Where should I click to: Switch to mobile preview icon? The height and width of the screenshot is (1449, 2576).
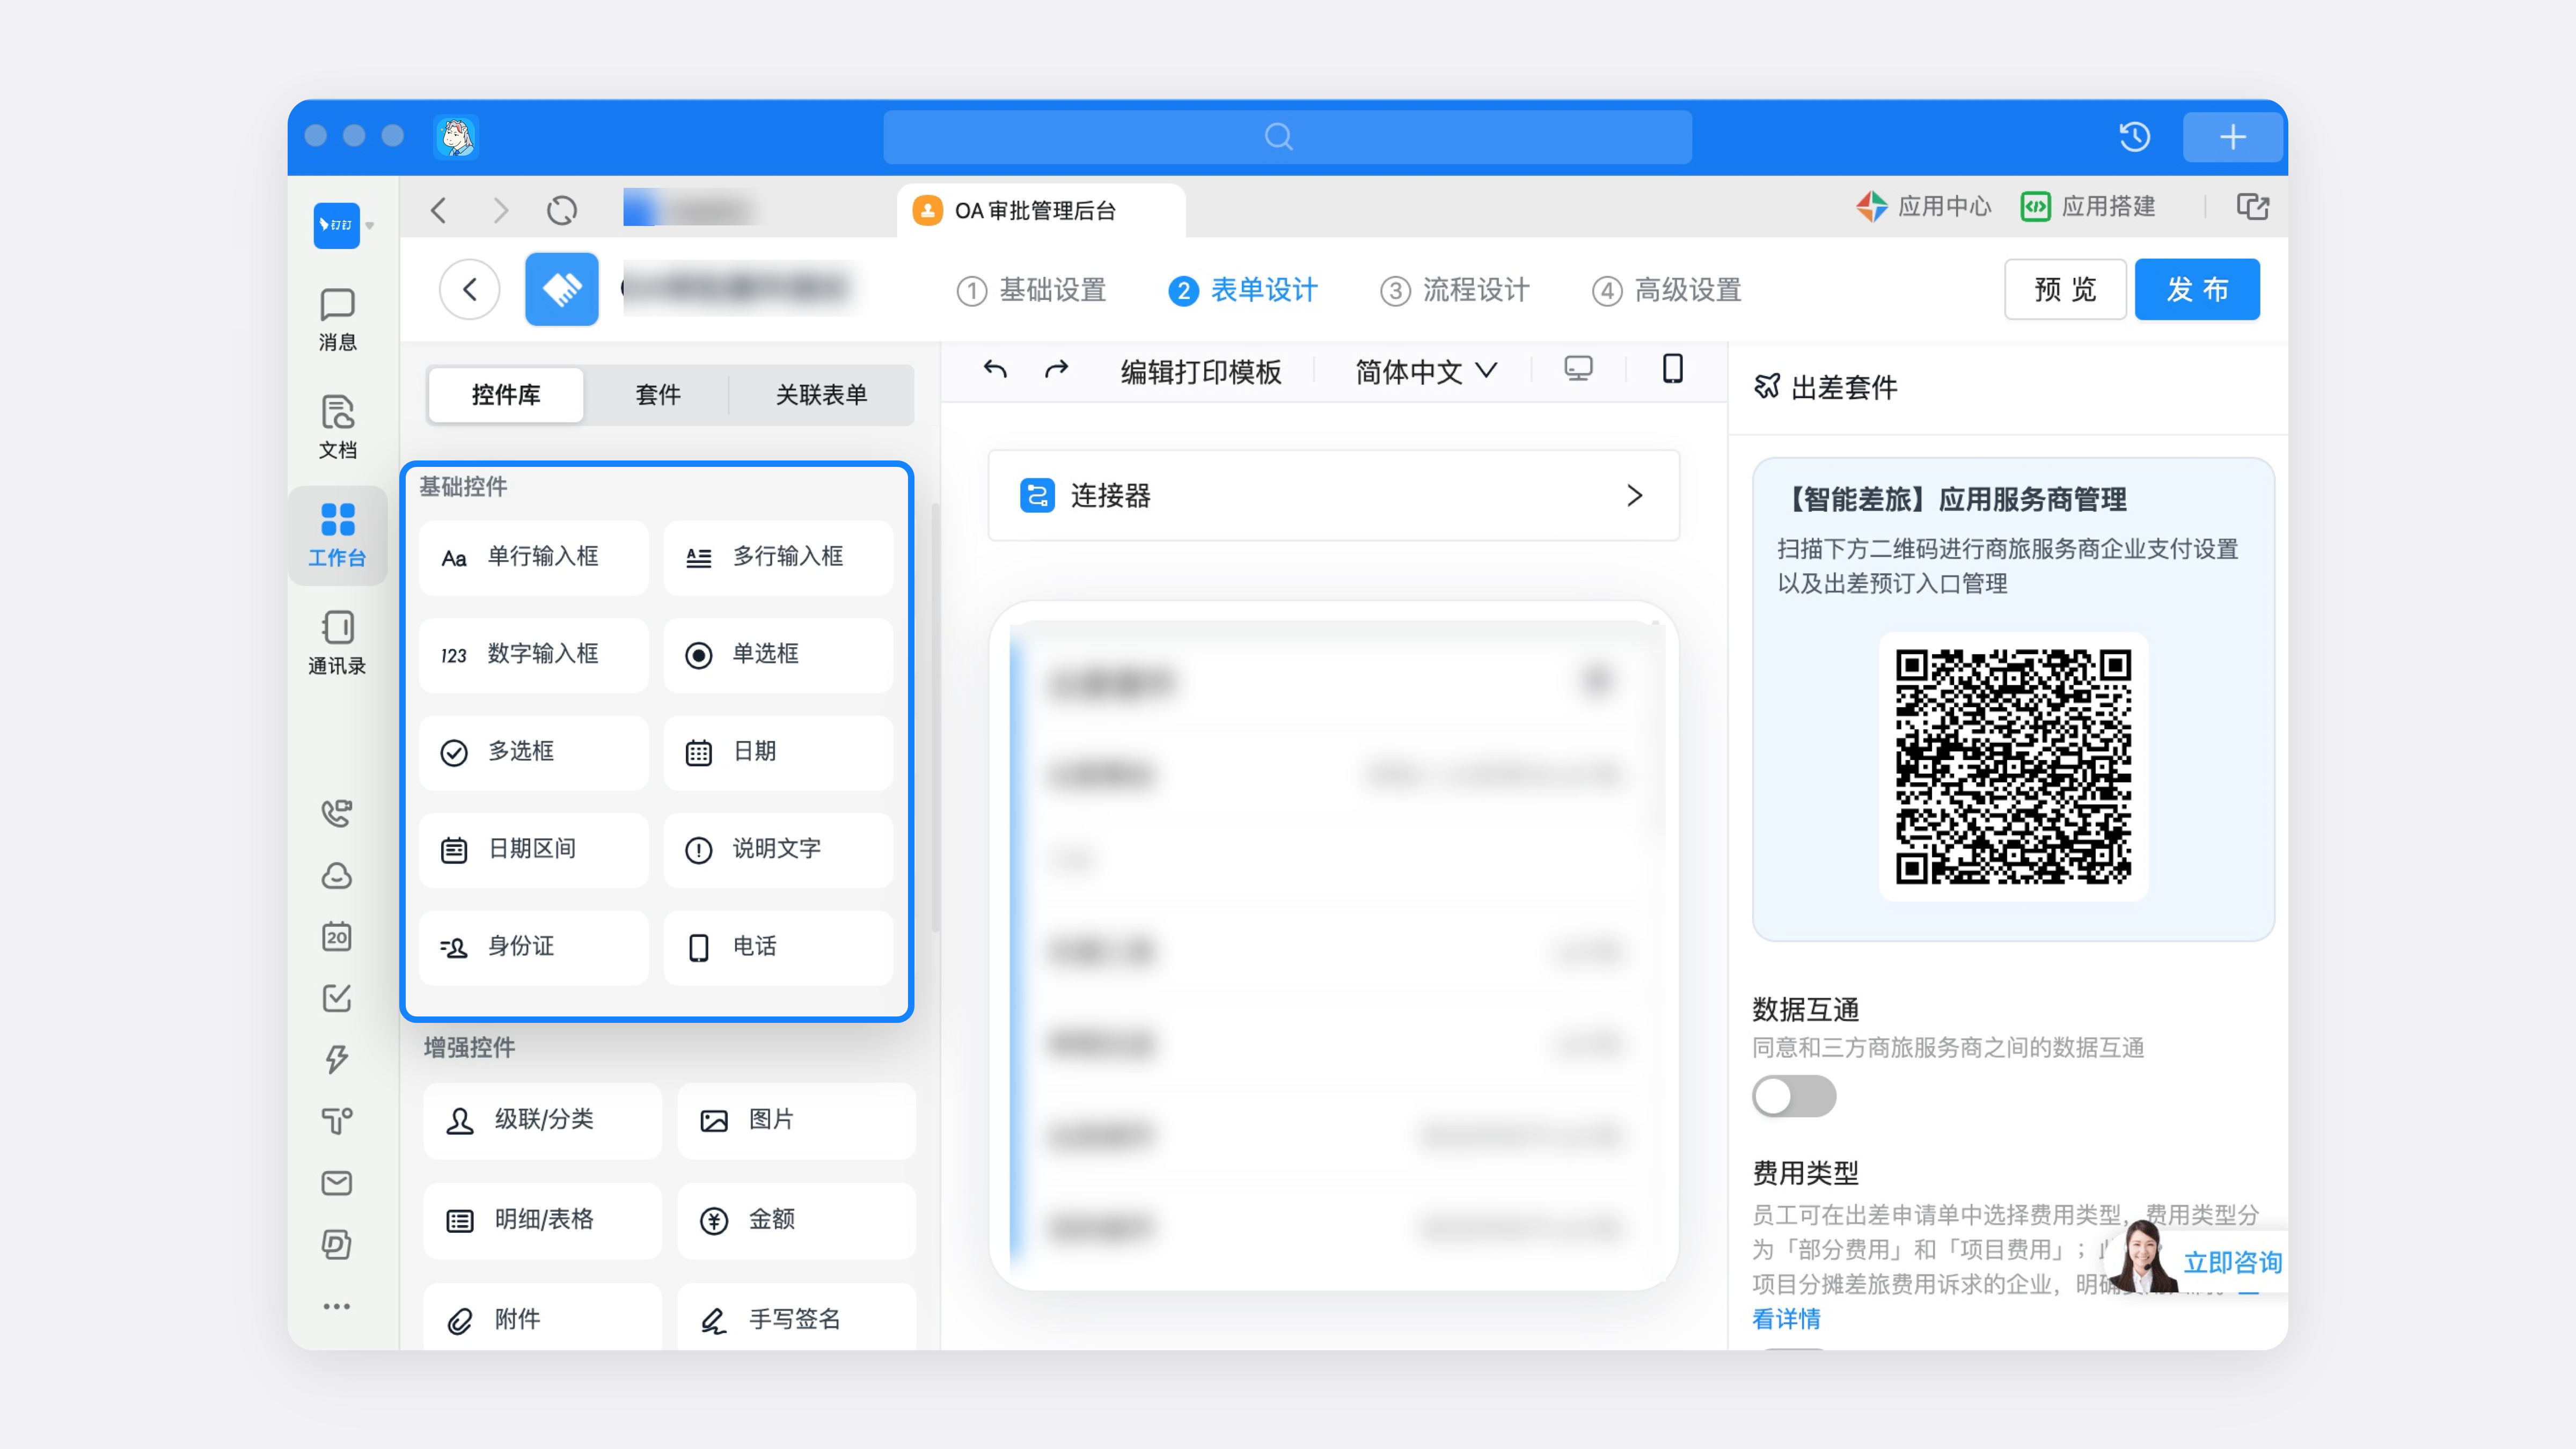coord(1672,369)
